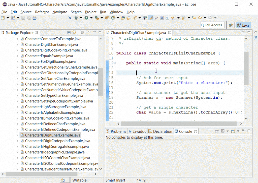Collapse the main method fold marker
The width and height of the screenshot is (258, 183).
115,63
